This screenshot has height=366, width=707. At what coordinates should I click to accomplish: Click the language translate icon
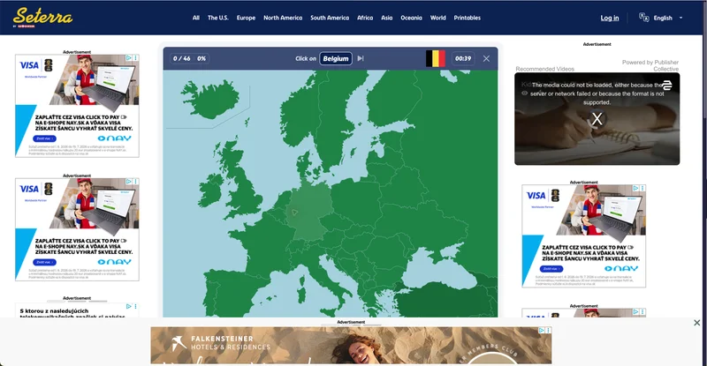click(x=644, y=18)
